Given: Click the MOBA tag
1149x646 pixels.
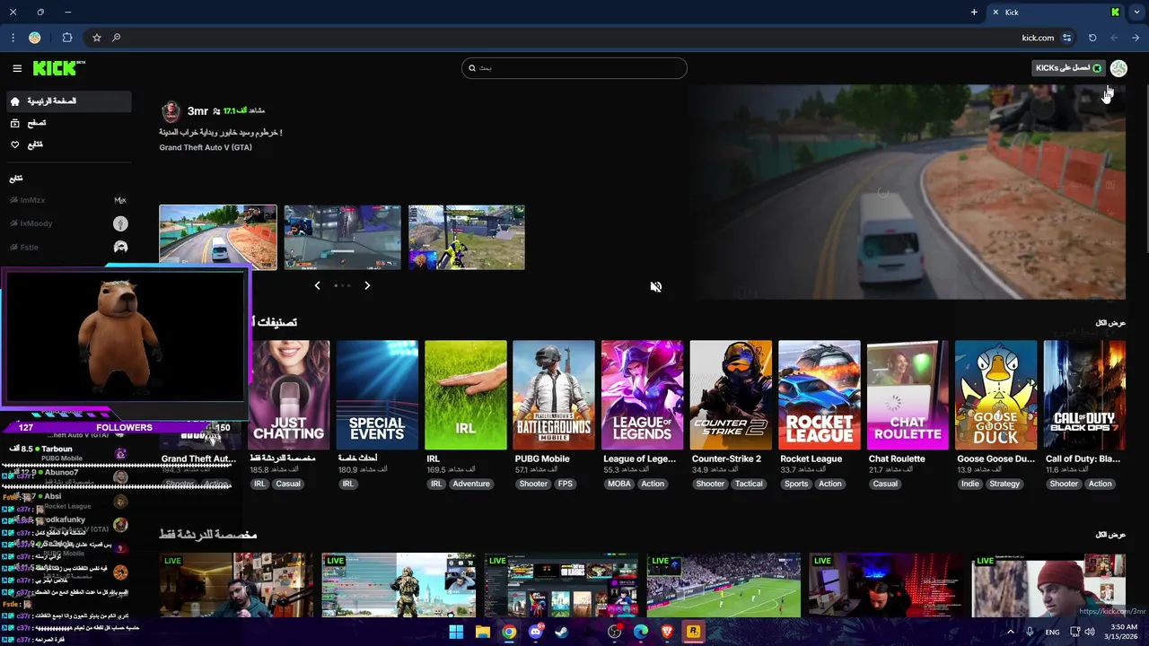Looking at the screenshot, I should pyautogui.click(x=619, y=484).
